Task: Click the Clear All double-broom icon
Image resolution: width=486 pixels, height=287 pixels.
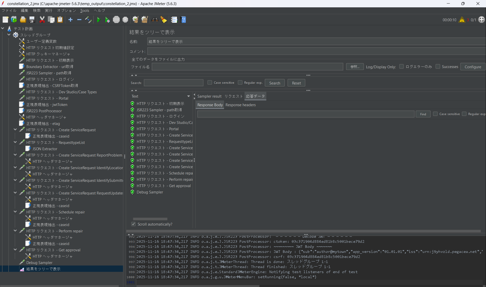Action: click(x=145, y=20)
